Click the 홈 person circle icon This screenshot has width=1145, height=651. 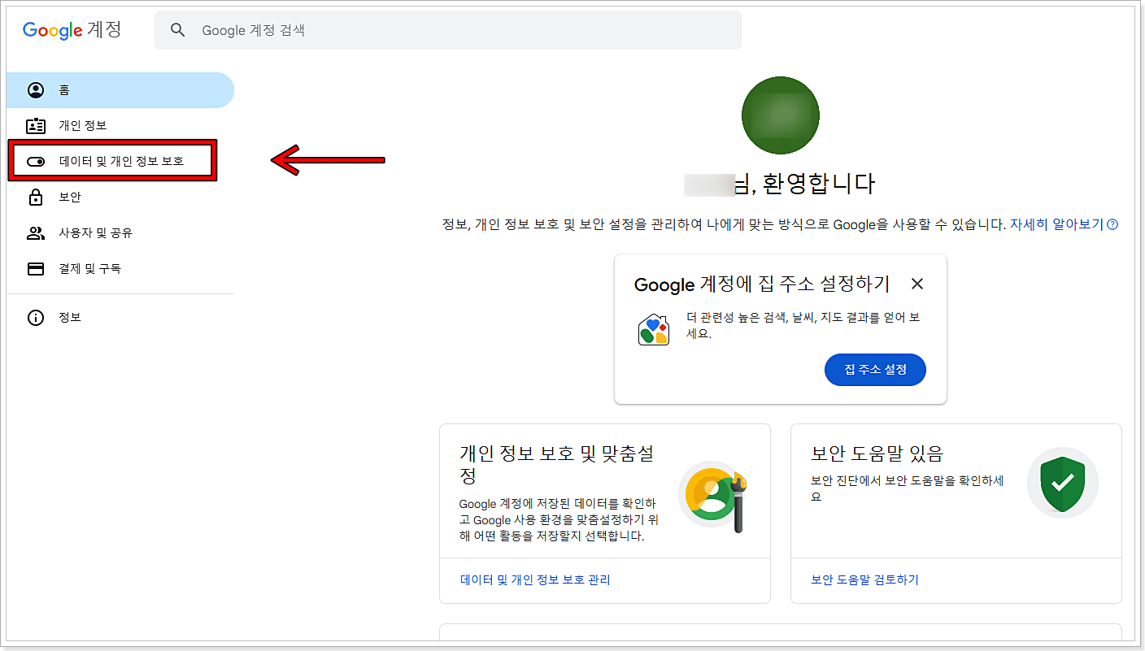click(x=36, y=90)
